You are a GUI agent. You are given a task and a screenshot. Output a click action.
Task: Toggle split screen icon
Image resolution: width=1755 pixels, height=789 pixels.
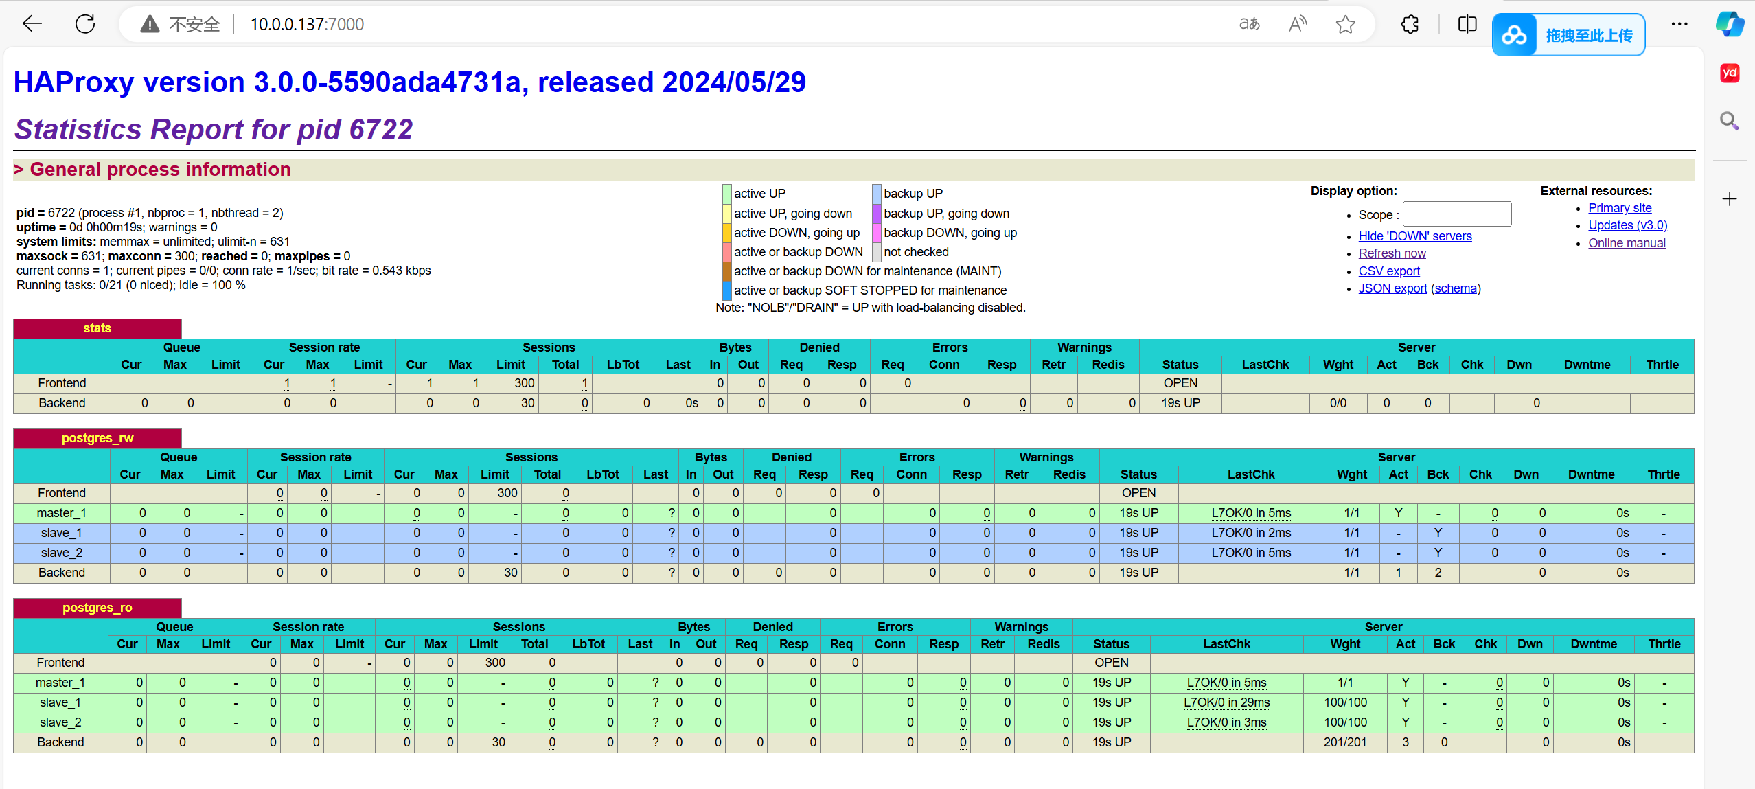coord(1467,25)
